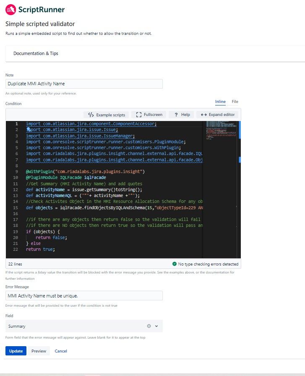
Task: Click the green type-check status icon
Action: click(175, 264)
